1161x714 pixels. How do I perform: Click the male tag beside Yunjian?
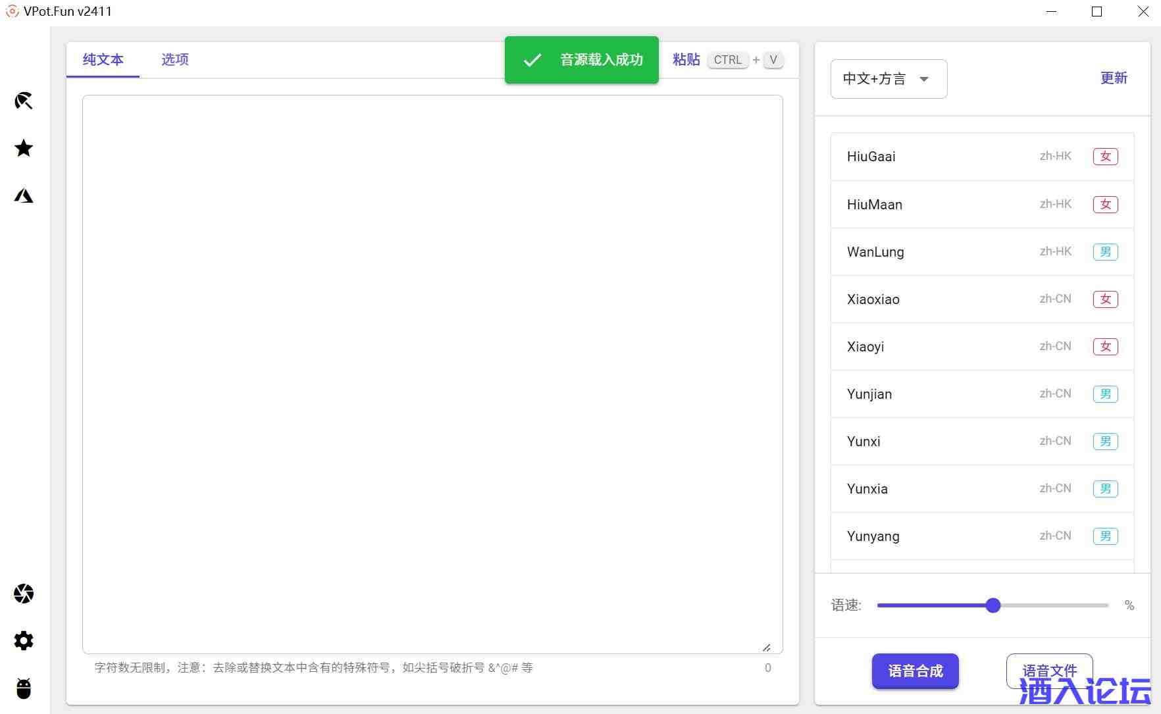[1105, 394]
